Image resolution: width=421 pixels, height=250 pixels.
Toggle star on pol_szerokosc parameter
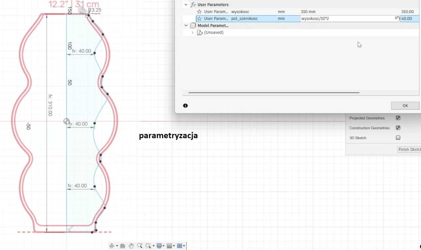coord(199,19)
